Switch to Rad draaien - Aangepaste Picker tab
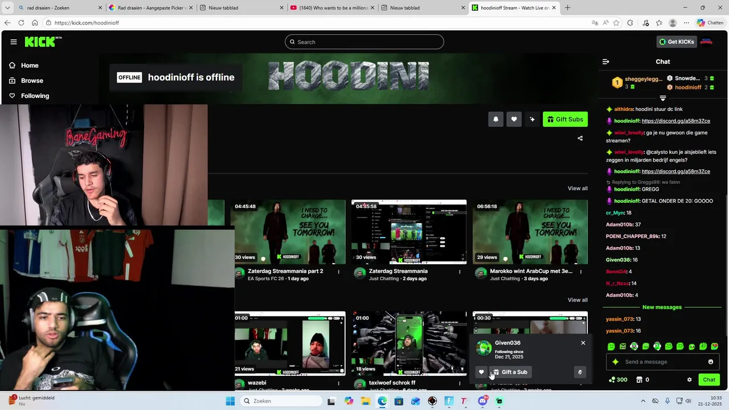 pyautogui.click(x=150, y=8)
